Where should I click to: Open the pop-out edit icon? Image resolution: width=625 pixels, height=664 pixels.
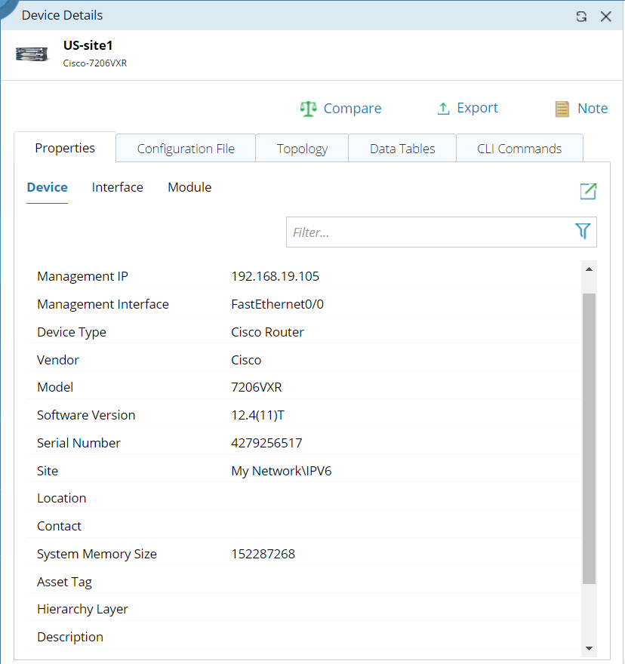(x=588, y=192)
